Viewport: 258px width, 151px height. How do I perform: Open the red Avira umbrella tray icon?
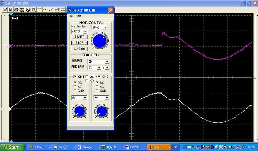tap(207, 147)
